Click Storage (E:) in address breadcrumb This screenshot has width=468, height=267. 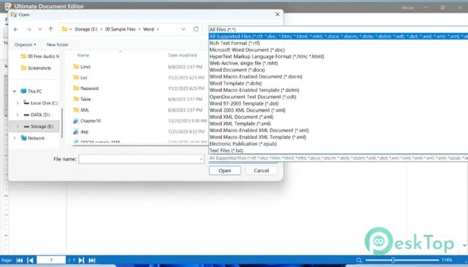tap(86, 29)
